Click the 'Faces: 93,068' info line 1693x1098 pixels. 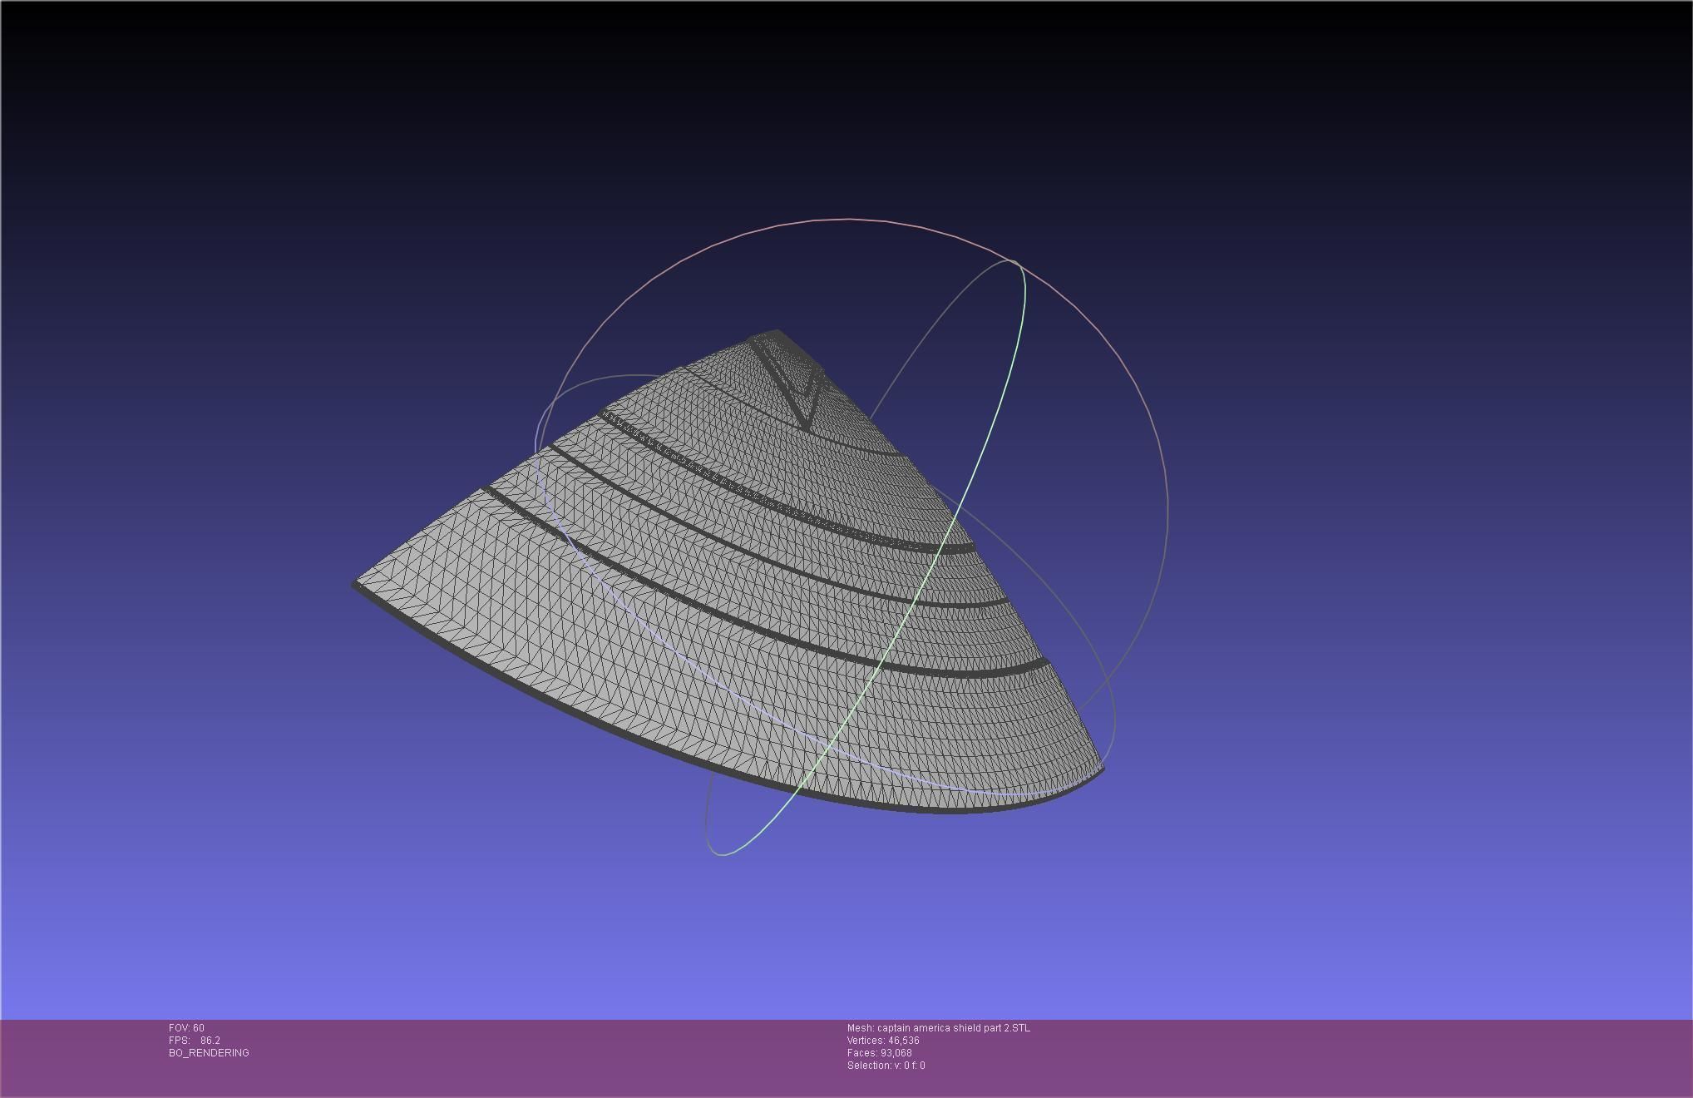coord(879,1053)
